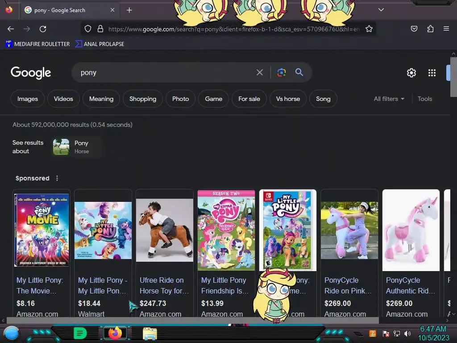The image size is (457, 343).
Task: Click PonyCycle Ride on Pink title link
Action: pyautogui.click(x=348, y=285)
